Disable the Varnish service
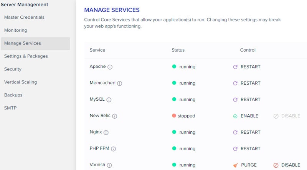 coord(287,165)
